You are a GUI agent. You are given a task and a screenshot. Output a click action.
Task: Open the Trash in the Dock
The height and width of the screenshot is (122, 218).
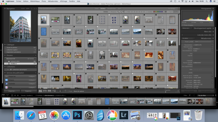[198, 115]
